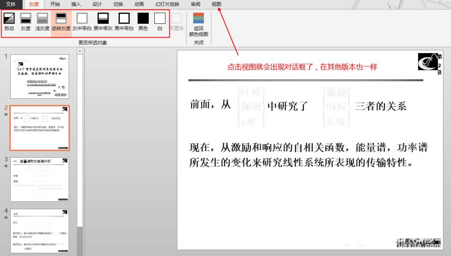Select the 逆转灰度 inverse grayscale option
This screenshot has height=256, width=451.
[61, 21]
